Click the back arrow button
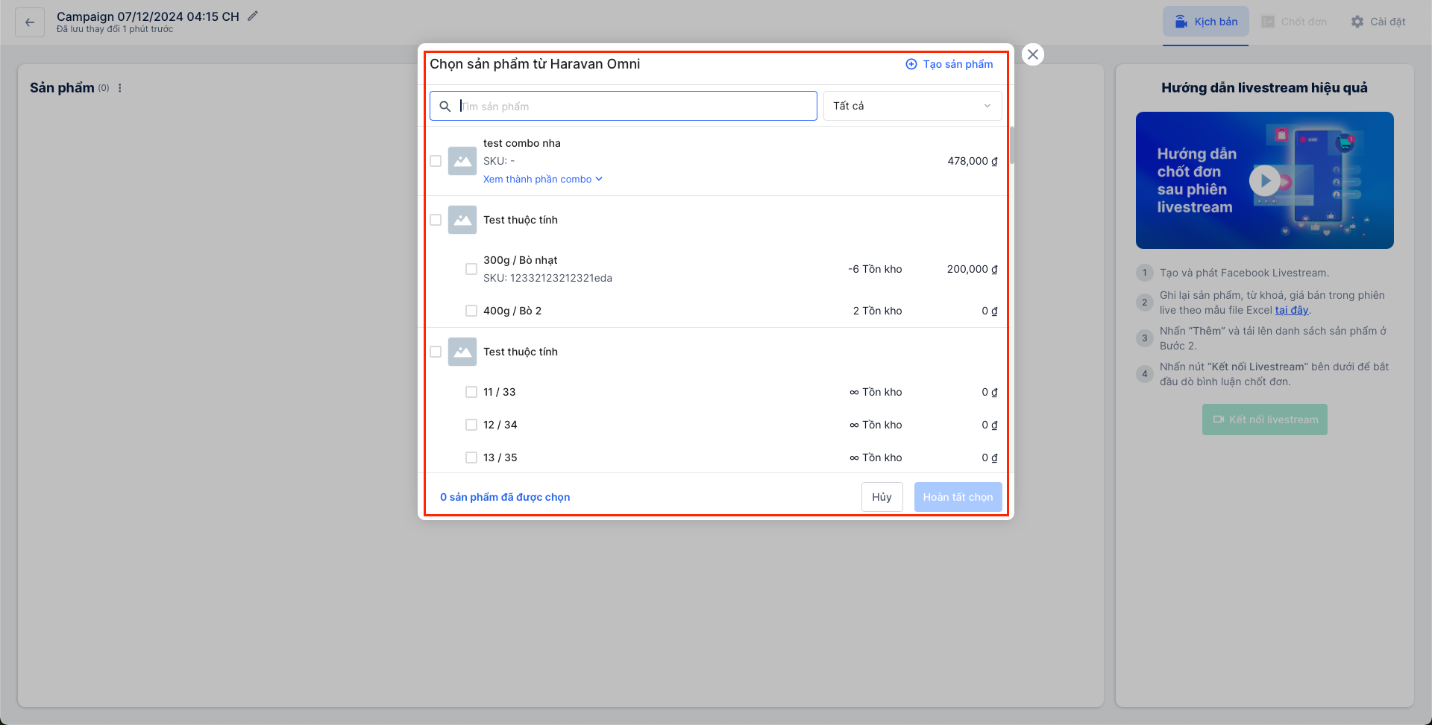Screen dimensions: 1432x725 [30, 22]
